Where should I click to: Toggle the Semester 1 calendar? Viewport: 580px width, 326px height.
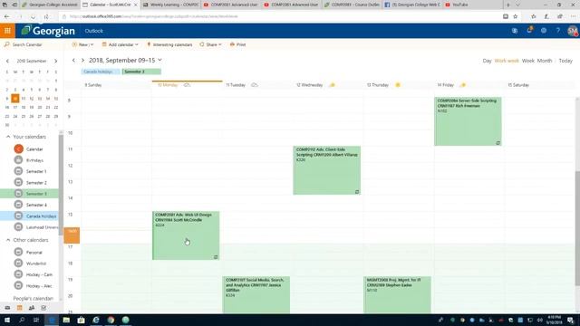click(18, 171)
